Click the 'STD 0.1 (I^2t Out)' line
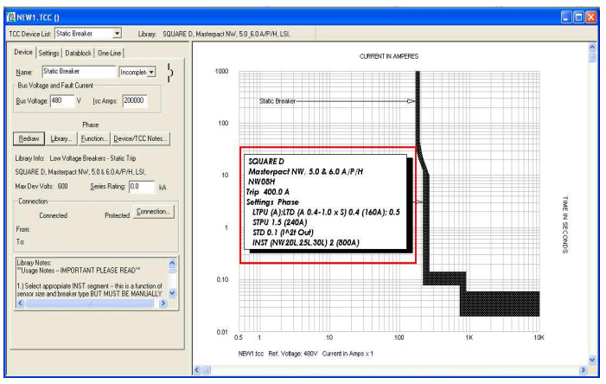Screen dimensions: 606x384 (283, 233)
